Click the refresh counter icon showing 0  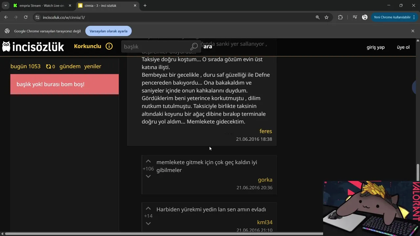[x=50, y=67]
